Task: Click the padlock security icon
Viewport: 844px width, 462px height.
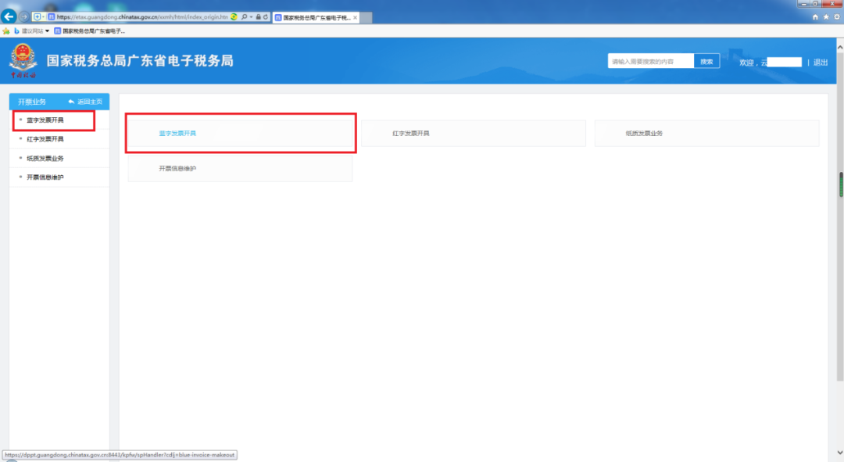Action: 259,17
